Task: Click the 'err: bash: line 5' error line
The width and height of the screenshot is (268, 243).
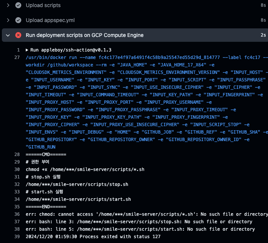Action: pyautogui.click(x=140, y=229)
